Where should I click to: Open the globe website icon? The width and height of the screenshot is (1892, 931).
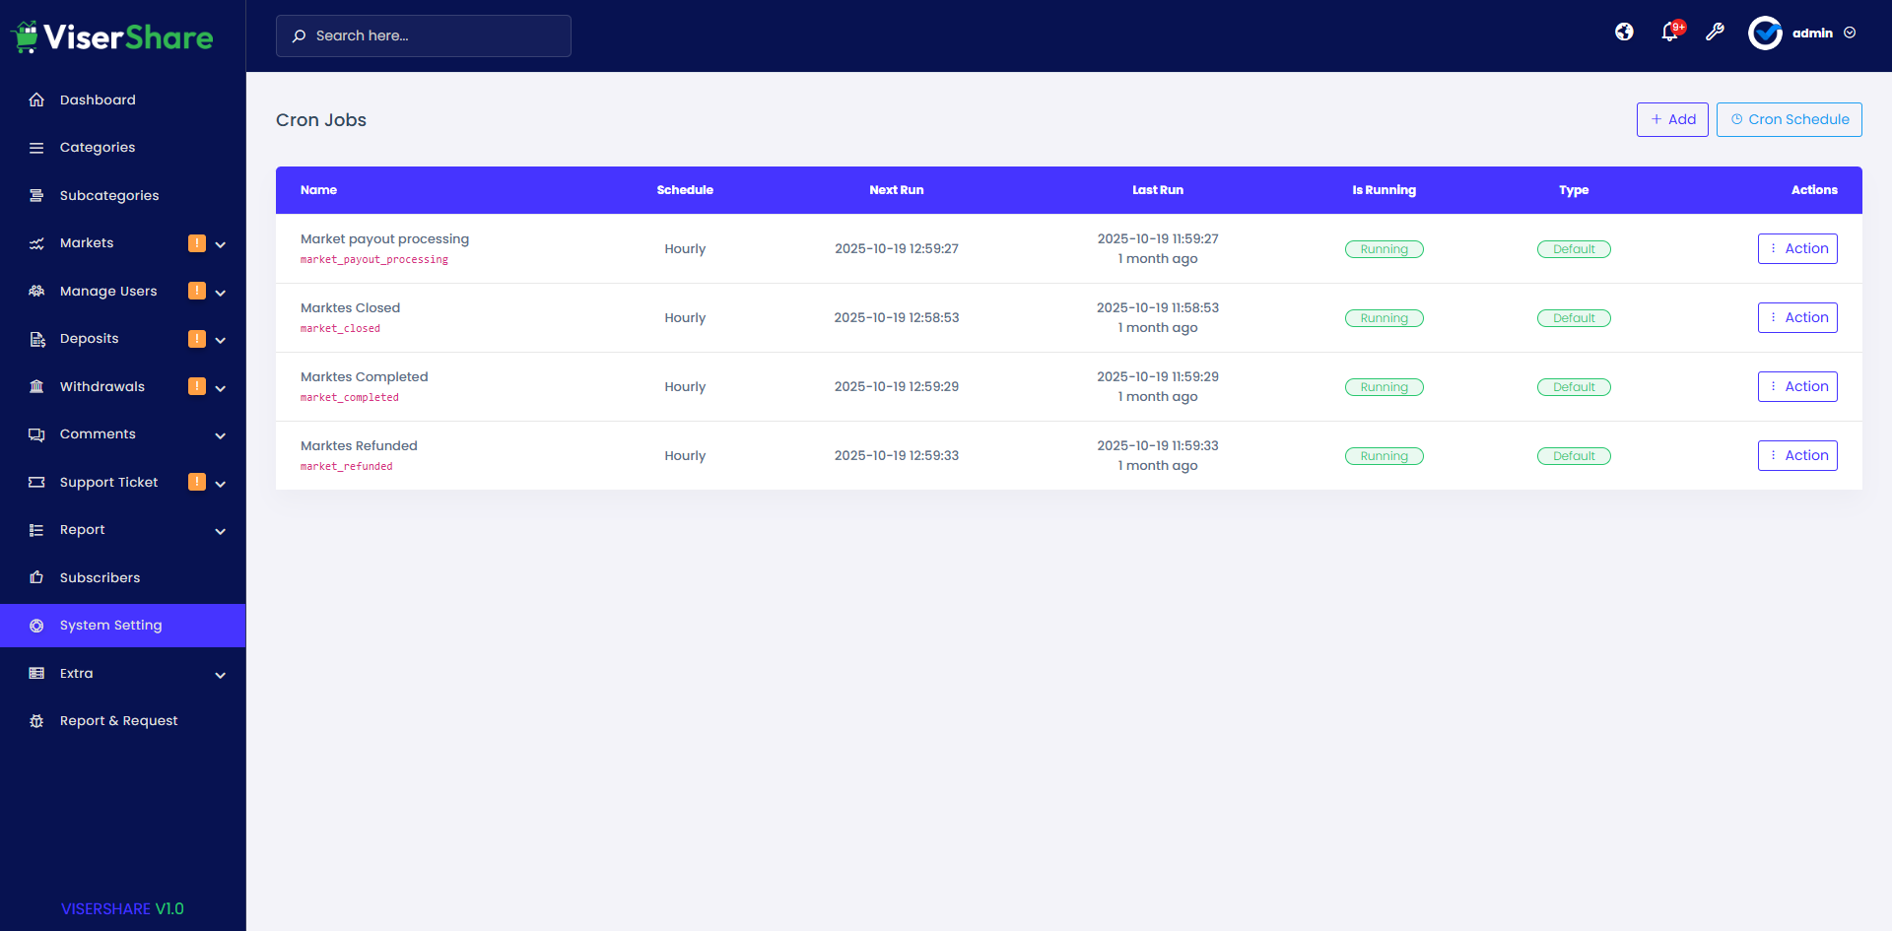[x=1624, y=33]
